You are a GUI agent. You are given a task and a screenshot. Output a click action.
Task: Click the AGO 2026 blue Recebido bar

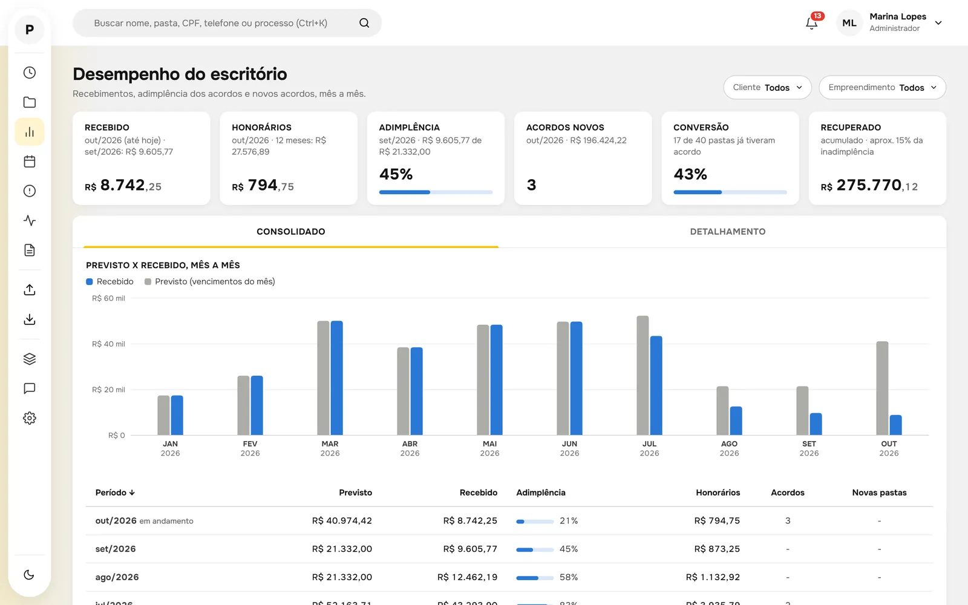[x=736, y=420]
